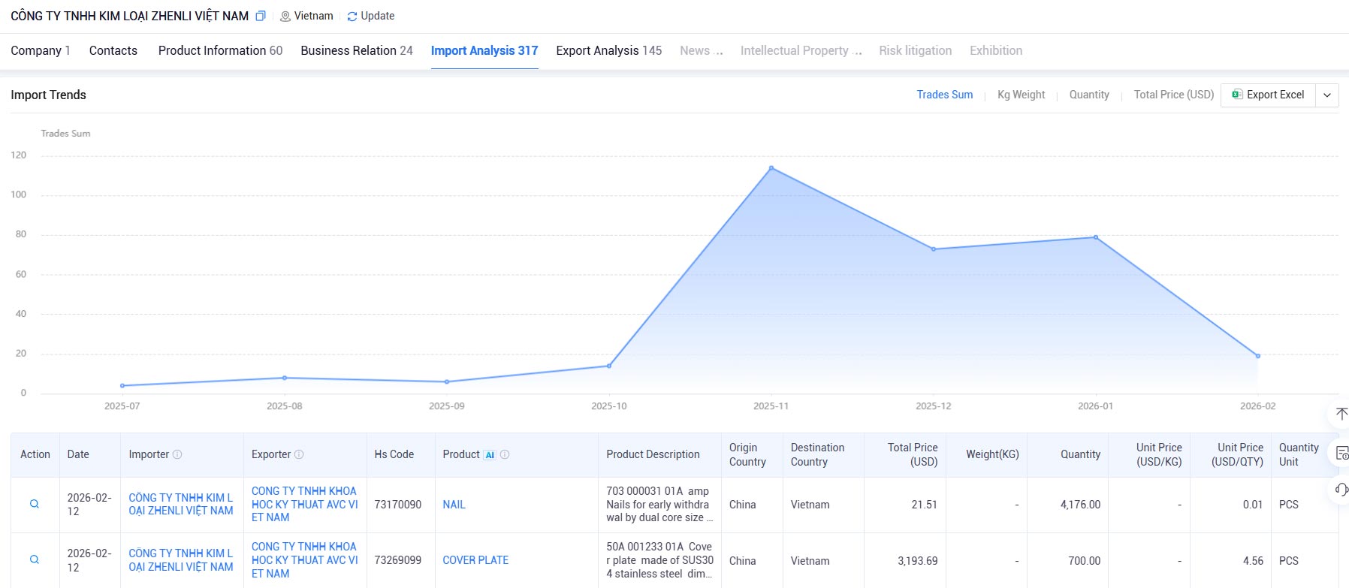
Task: Switch chart to Total Price (USD)
Action: click(x=1174, y=95)
